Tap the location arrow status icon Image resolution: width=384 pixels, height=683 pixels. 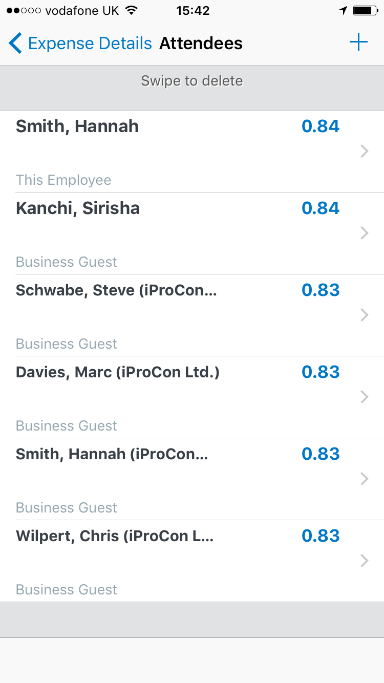pos(343,10)
